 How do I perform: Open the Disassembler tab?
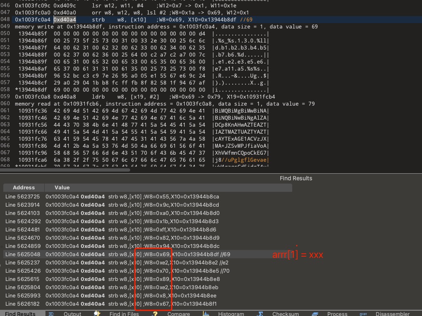[392, 314]
